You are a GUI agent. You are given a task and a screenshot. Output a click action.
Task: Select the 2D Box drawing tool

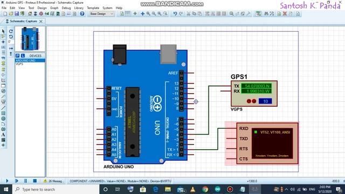point(3,113)
